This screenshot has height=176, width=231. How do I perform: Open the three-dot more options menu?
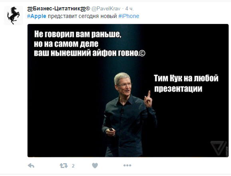pos(127,165)
